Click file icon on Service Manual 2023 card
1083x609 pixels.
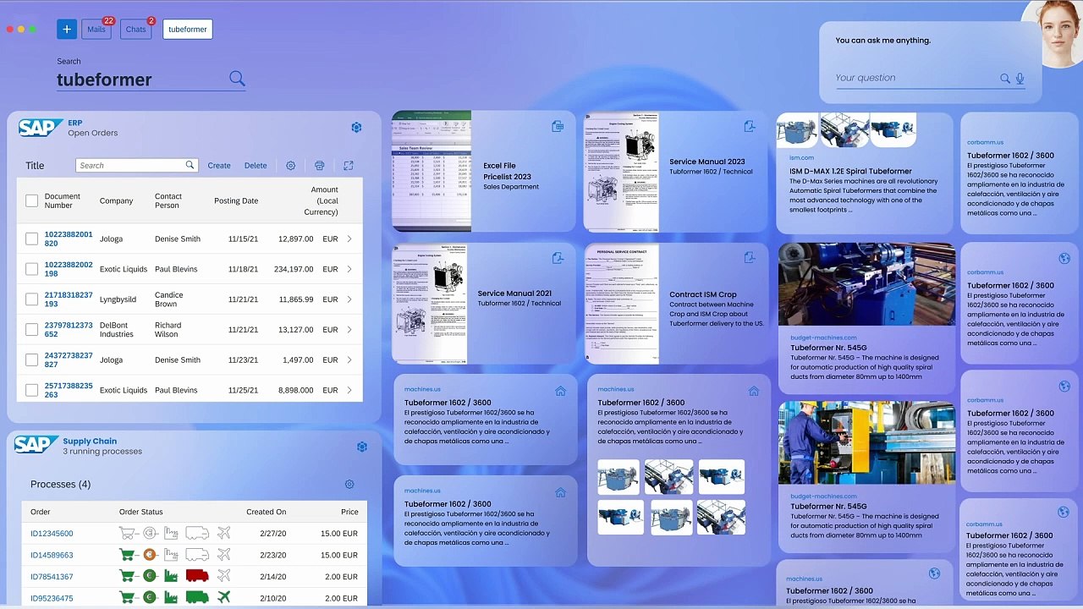pos(750,127)
